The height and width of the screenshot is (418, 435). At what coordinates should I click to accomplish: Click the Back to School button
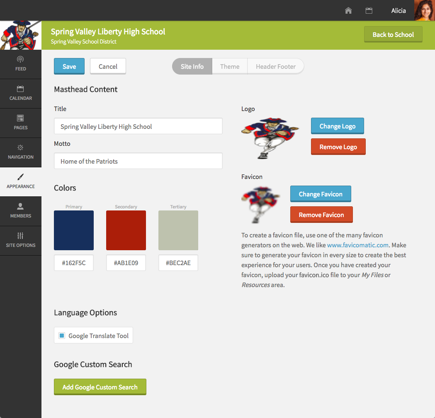[x=393, y=34]
